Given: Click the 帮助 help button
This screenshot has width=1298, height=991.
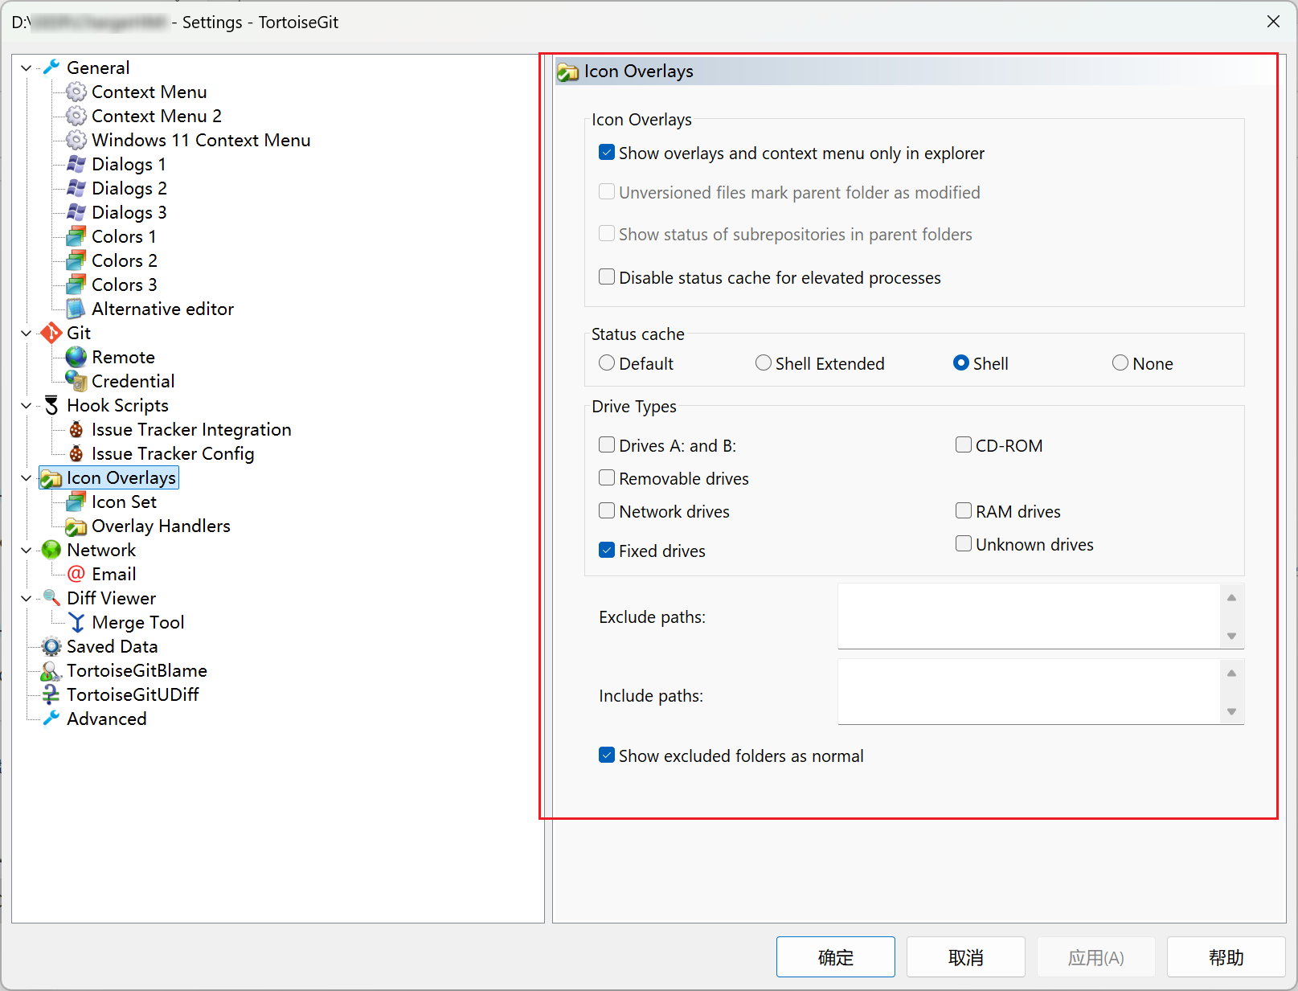Looking at the screenshot, I should pos(1226,957).
